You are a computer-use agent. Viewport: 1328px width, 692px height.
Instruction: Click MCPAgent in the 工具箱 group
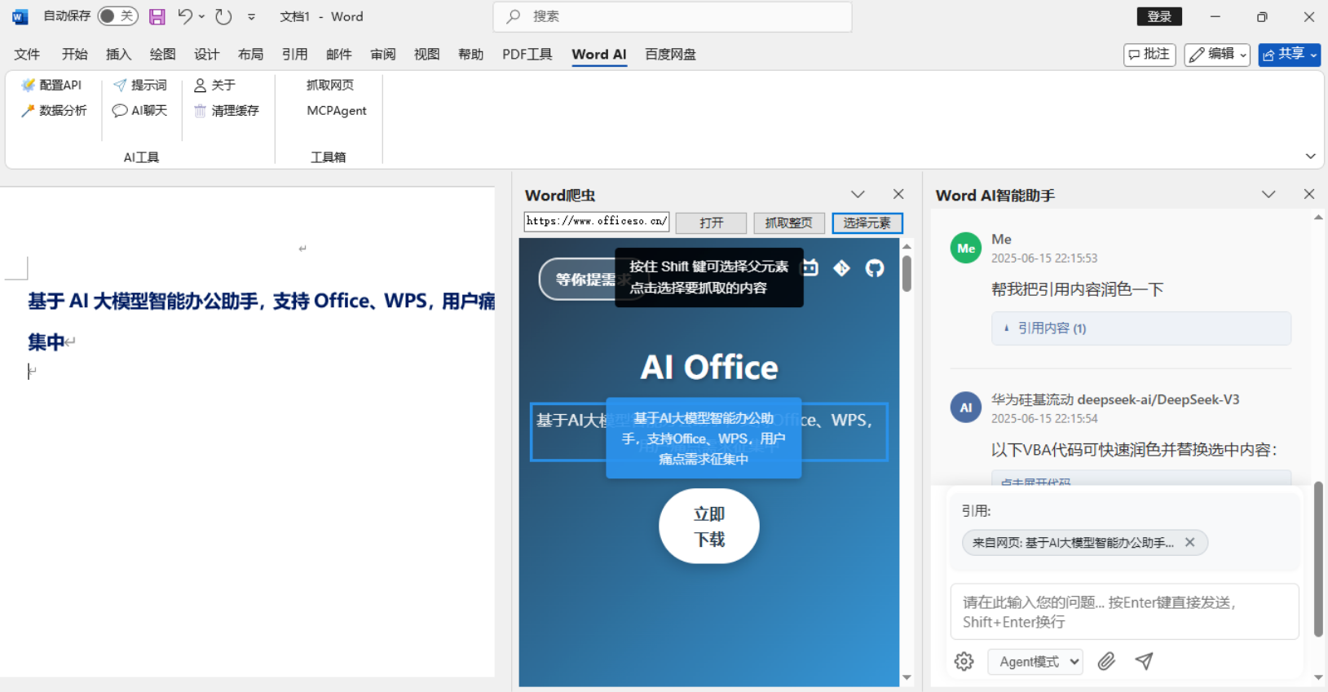click(337, 110)
